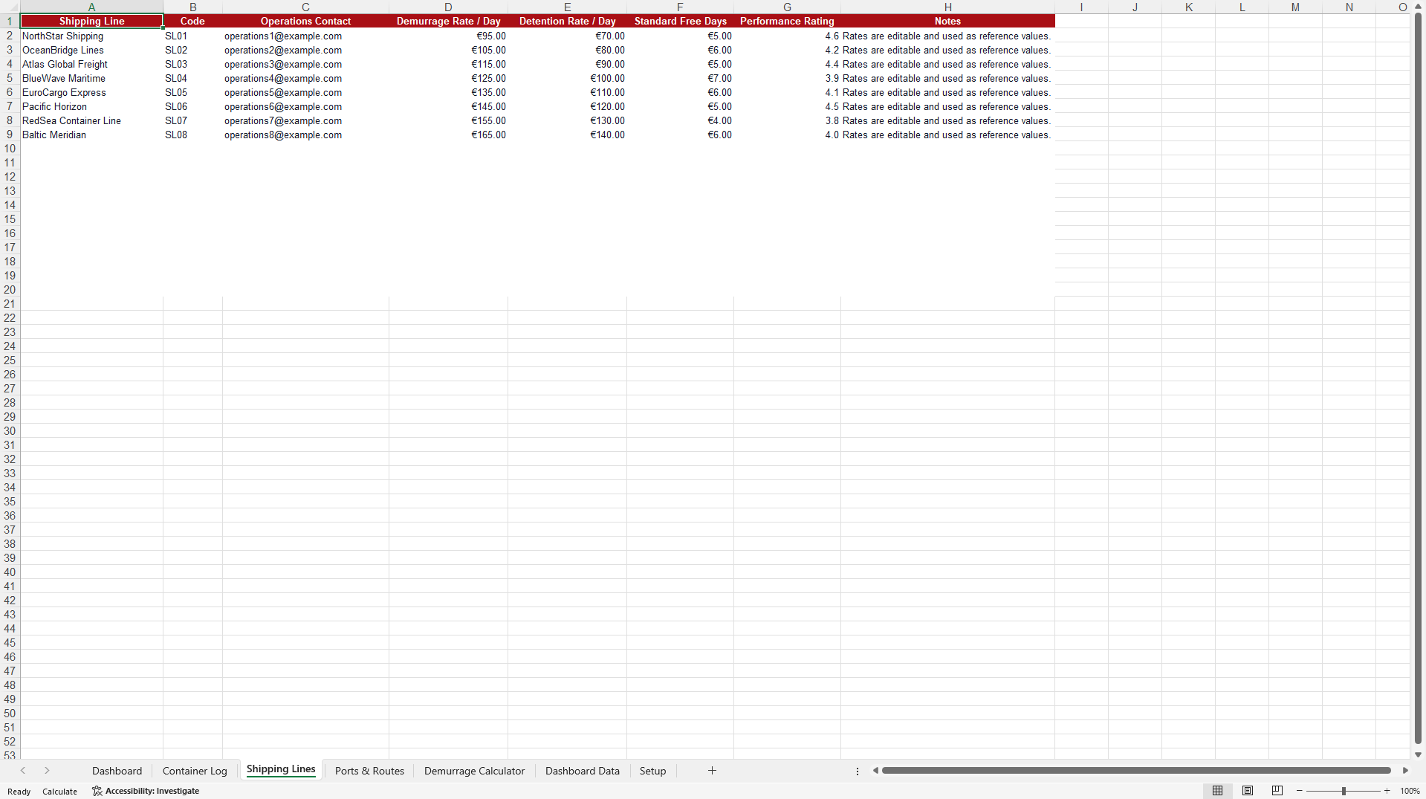This screenshot has width=1426, height=799.
Task: Click code cell SL04
Action: click(192, 78)
